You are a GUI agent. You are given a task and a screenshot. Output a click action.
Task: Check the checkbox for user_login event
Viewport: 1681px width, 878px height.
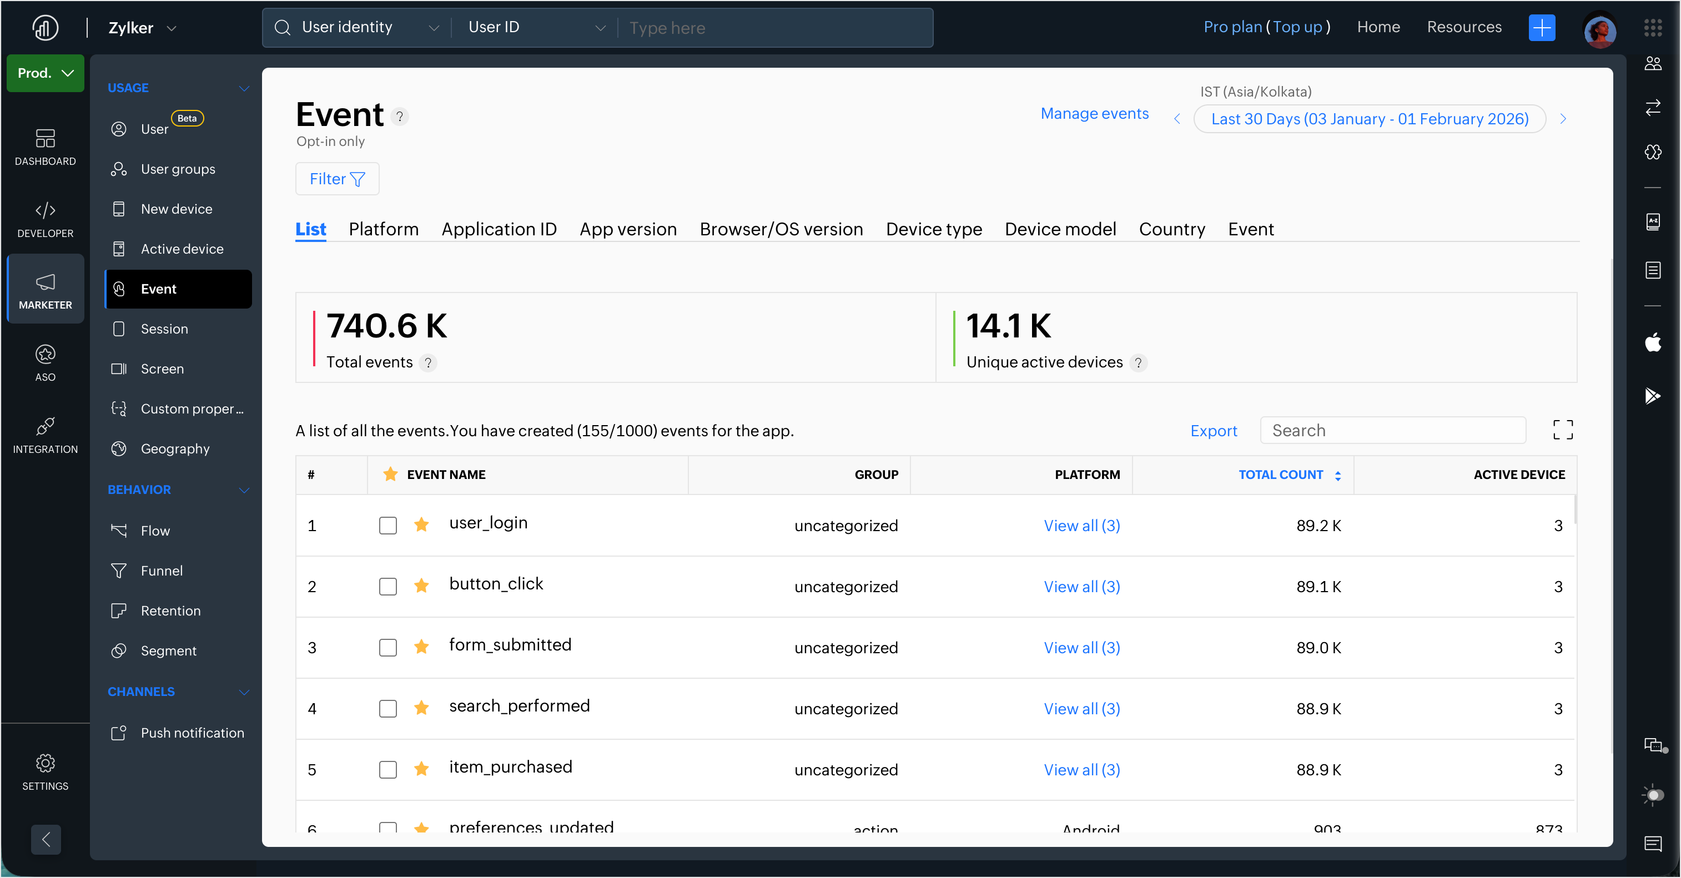pyautogui.click(x=387, y=525)
